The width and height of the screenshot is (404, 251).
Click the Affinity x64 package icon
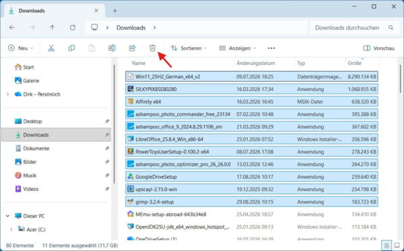click(x=131, y=101)
